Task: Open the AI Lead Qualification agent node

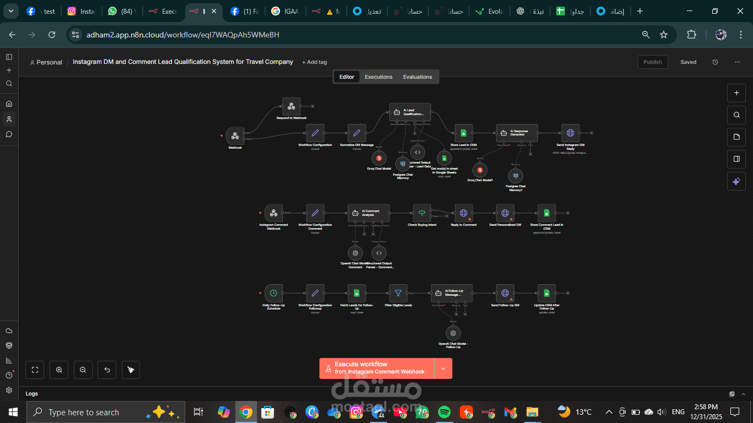Action: click(410, 112)
